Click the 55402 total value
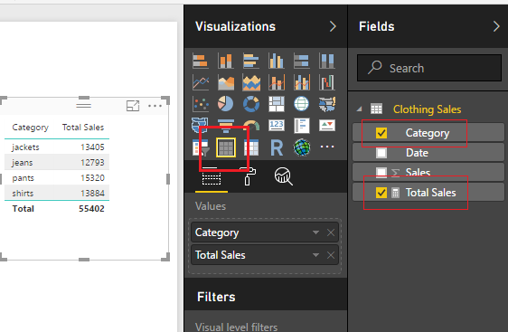508x332 pixels. [91, 208]
